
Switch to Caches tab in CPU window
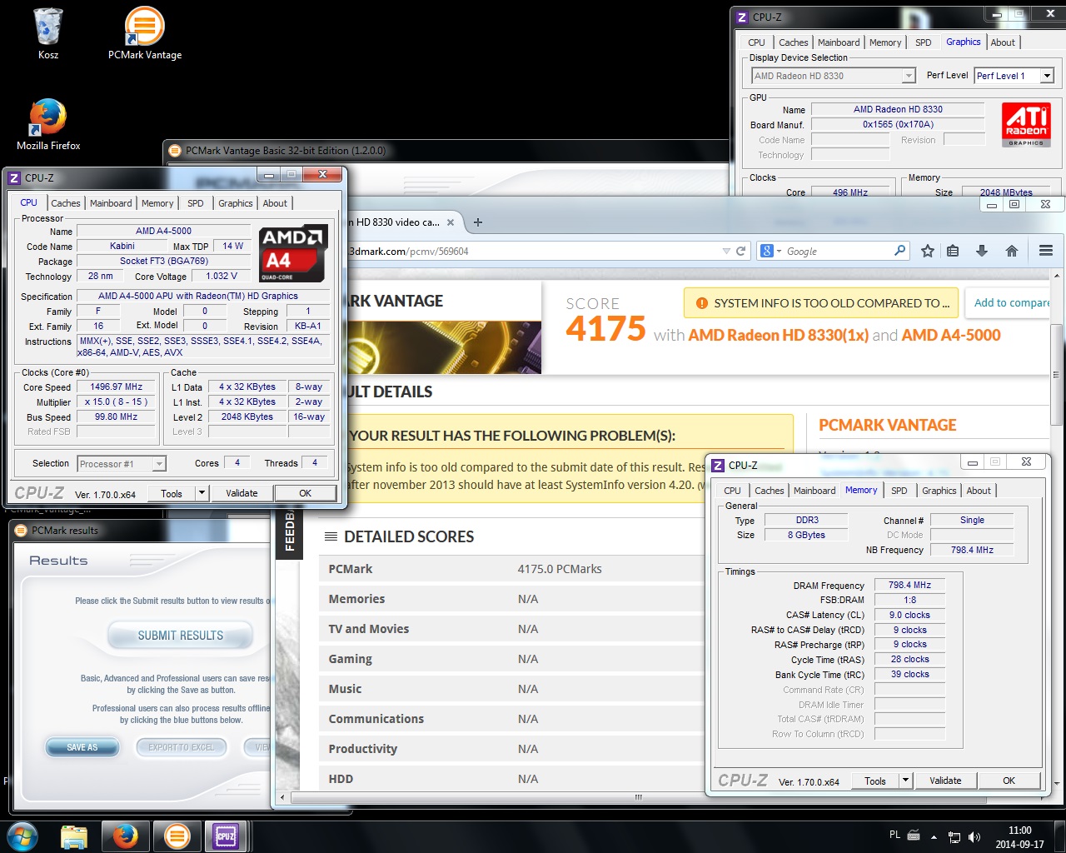(66, 203)
